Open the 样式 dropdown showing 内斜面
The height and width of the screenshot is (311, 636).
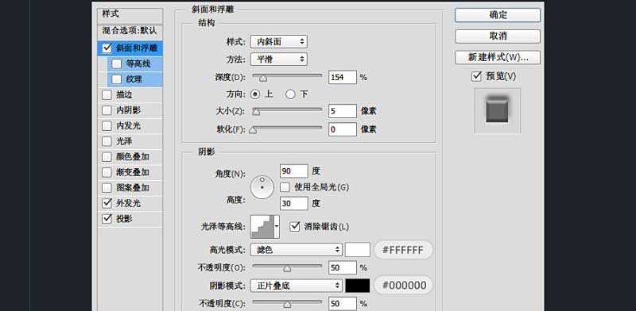click(279, 42)
